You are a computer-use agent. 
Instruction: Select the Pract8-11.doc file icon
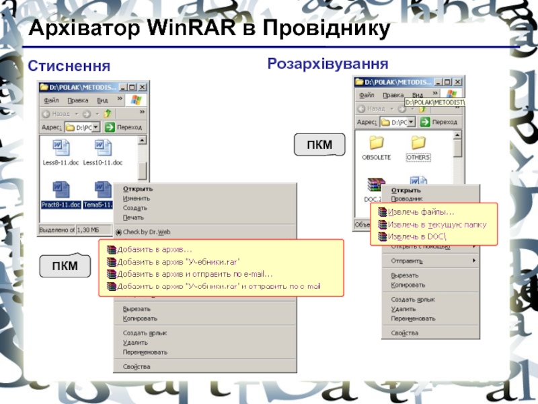coord(61,190)
